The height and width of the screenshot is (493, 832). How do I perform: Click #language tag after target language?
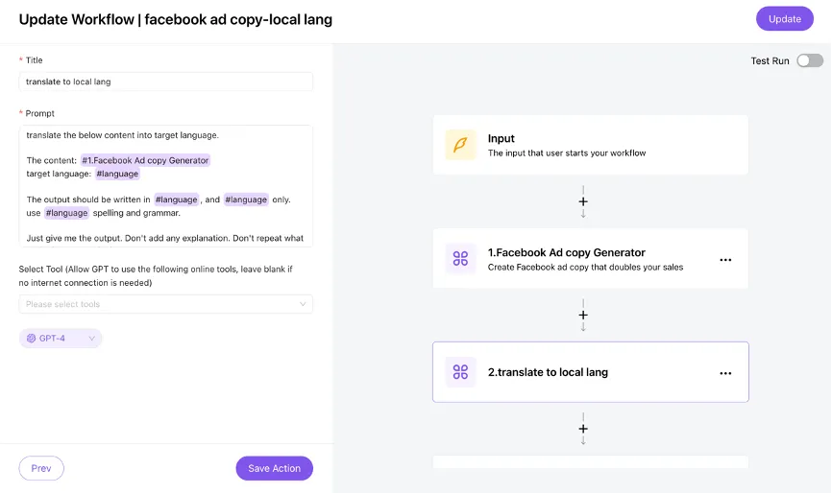[x=117, y=174]
